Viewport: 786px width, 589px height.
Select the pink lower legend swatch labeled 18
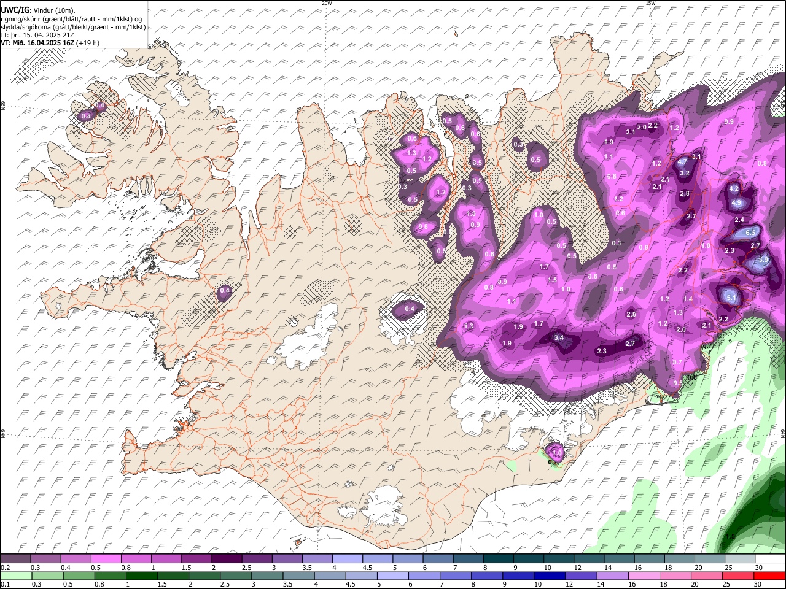pos(675,576)
